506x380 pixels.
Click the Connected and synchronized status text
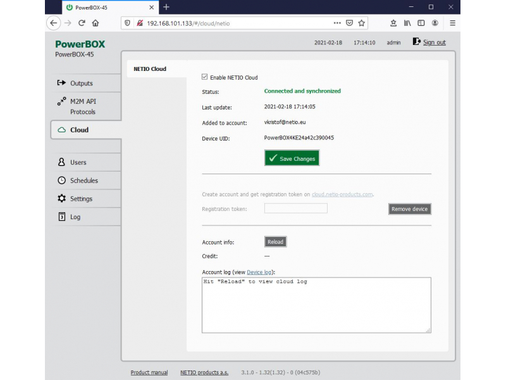click(302, 91)
